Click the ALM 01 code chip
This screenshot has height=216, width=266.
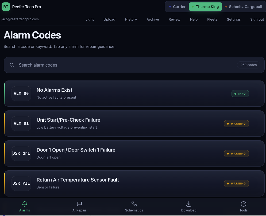coord(21,124)
